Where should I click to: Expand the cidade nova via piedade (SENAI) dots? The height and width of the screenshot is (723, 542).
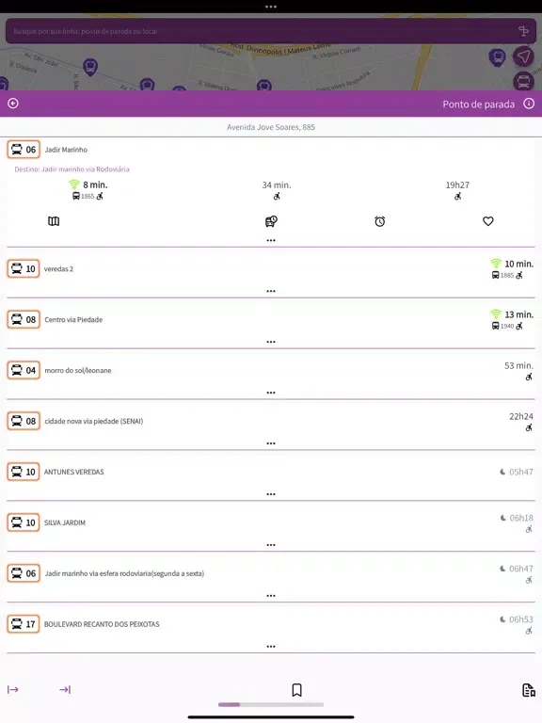(271, 443)
